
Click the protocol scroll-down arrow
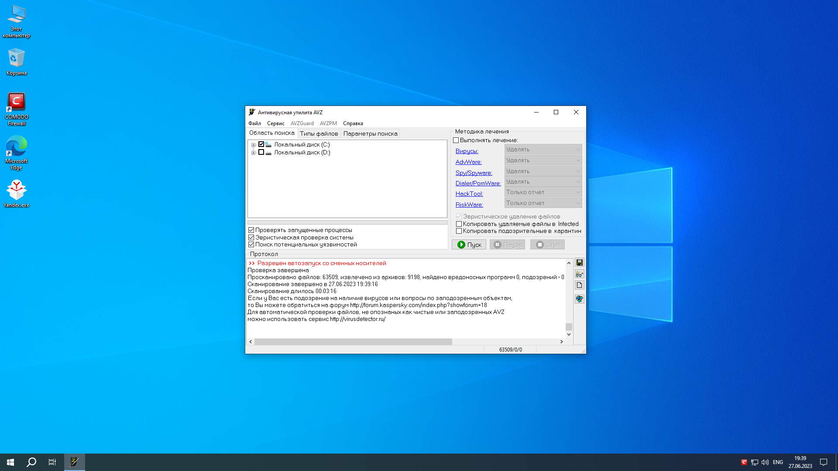click(x=569, y=334)
